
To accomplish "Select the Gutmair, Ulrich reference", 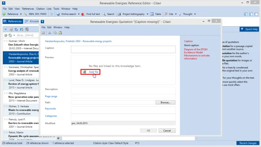I will [x=21, y=45].
